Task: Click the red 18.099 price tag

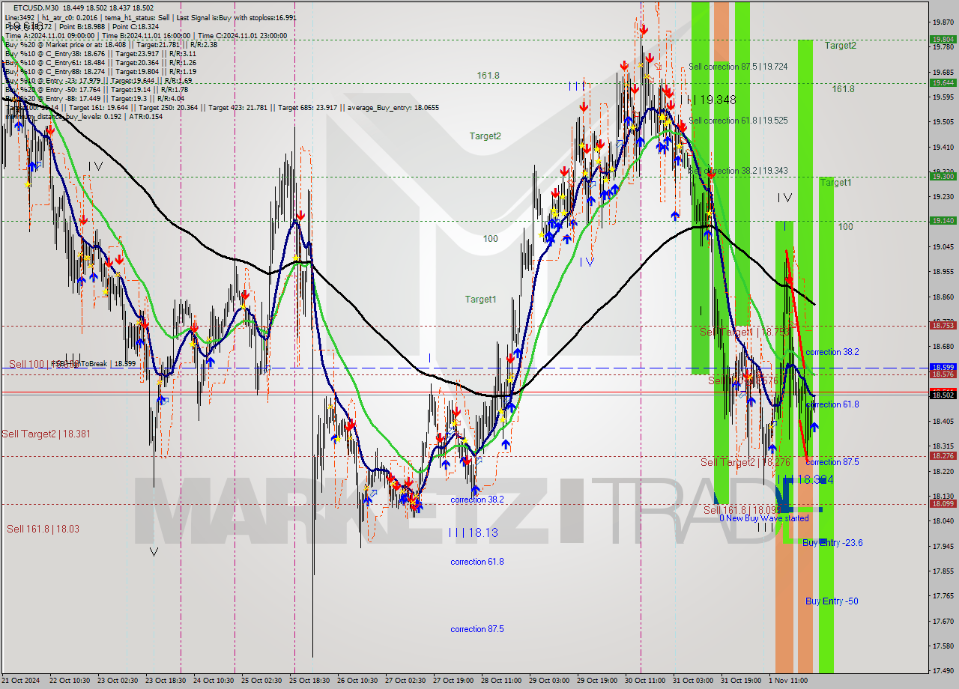Action: [x=943, y=504]
